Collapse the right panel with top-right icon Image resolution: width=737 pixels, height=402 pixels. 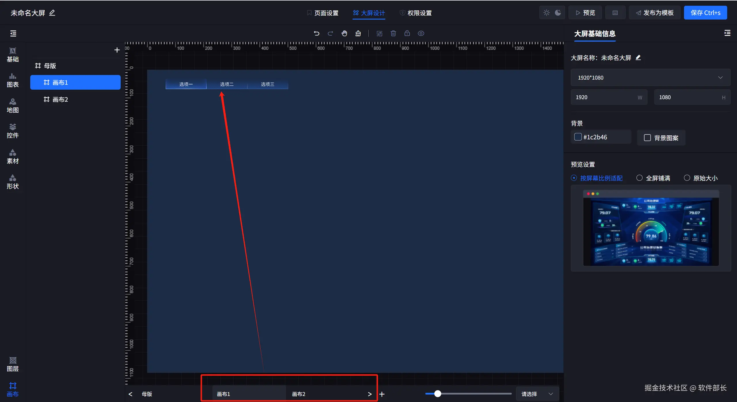727,33
